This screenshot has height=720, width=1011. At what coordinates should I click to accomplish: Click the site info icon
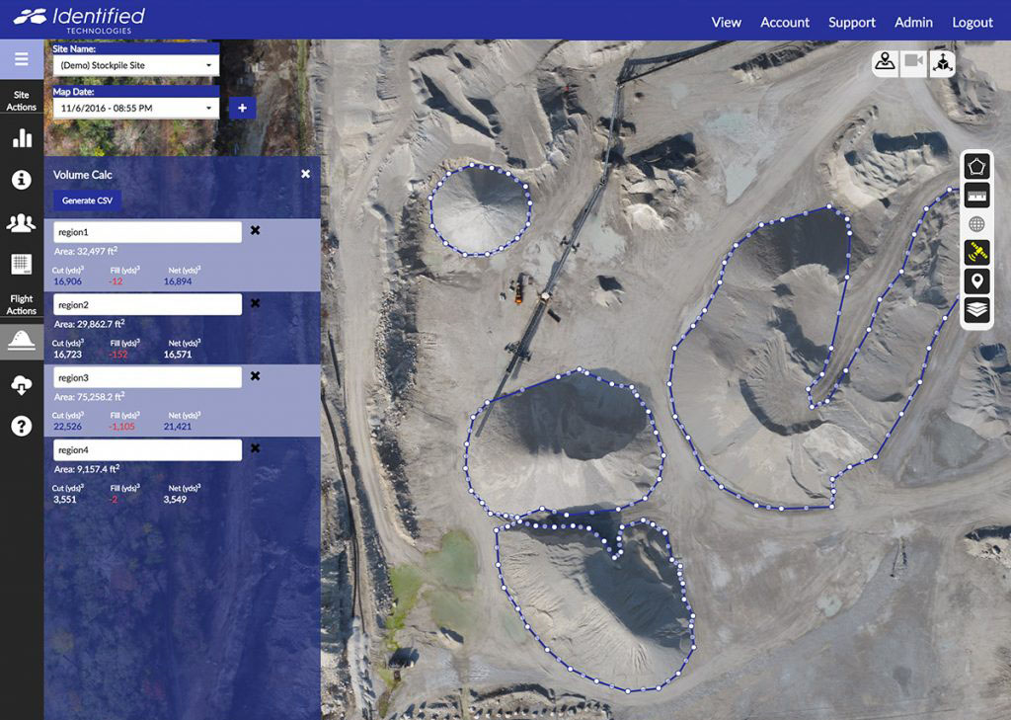coord(22,180)
